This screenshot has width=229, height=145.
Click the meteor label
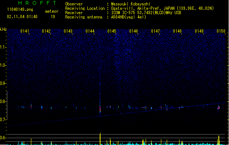point(52,11)
